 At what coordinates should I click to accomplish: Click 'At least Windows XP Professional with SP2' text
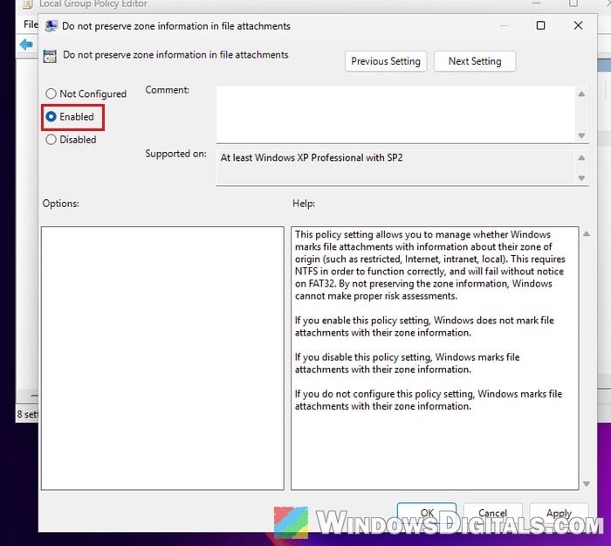[x=312, y=157]
